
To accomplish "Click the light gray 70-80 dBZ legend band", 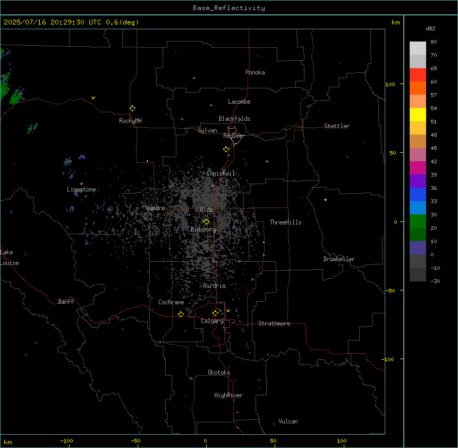I will [418, 48].
